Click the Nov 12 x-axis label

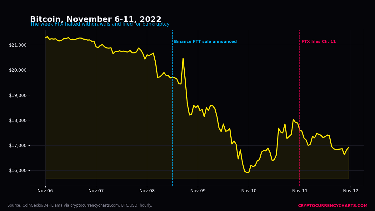[351, 191]
